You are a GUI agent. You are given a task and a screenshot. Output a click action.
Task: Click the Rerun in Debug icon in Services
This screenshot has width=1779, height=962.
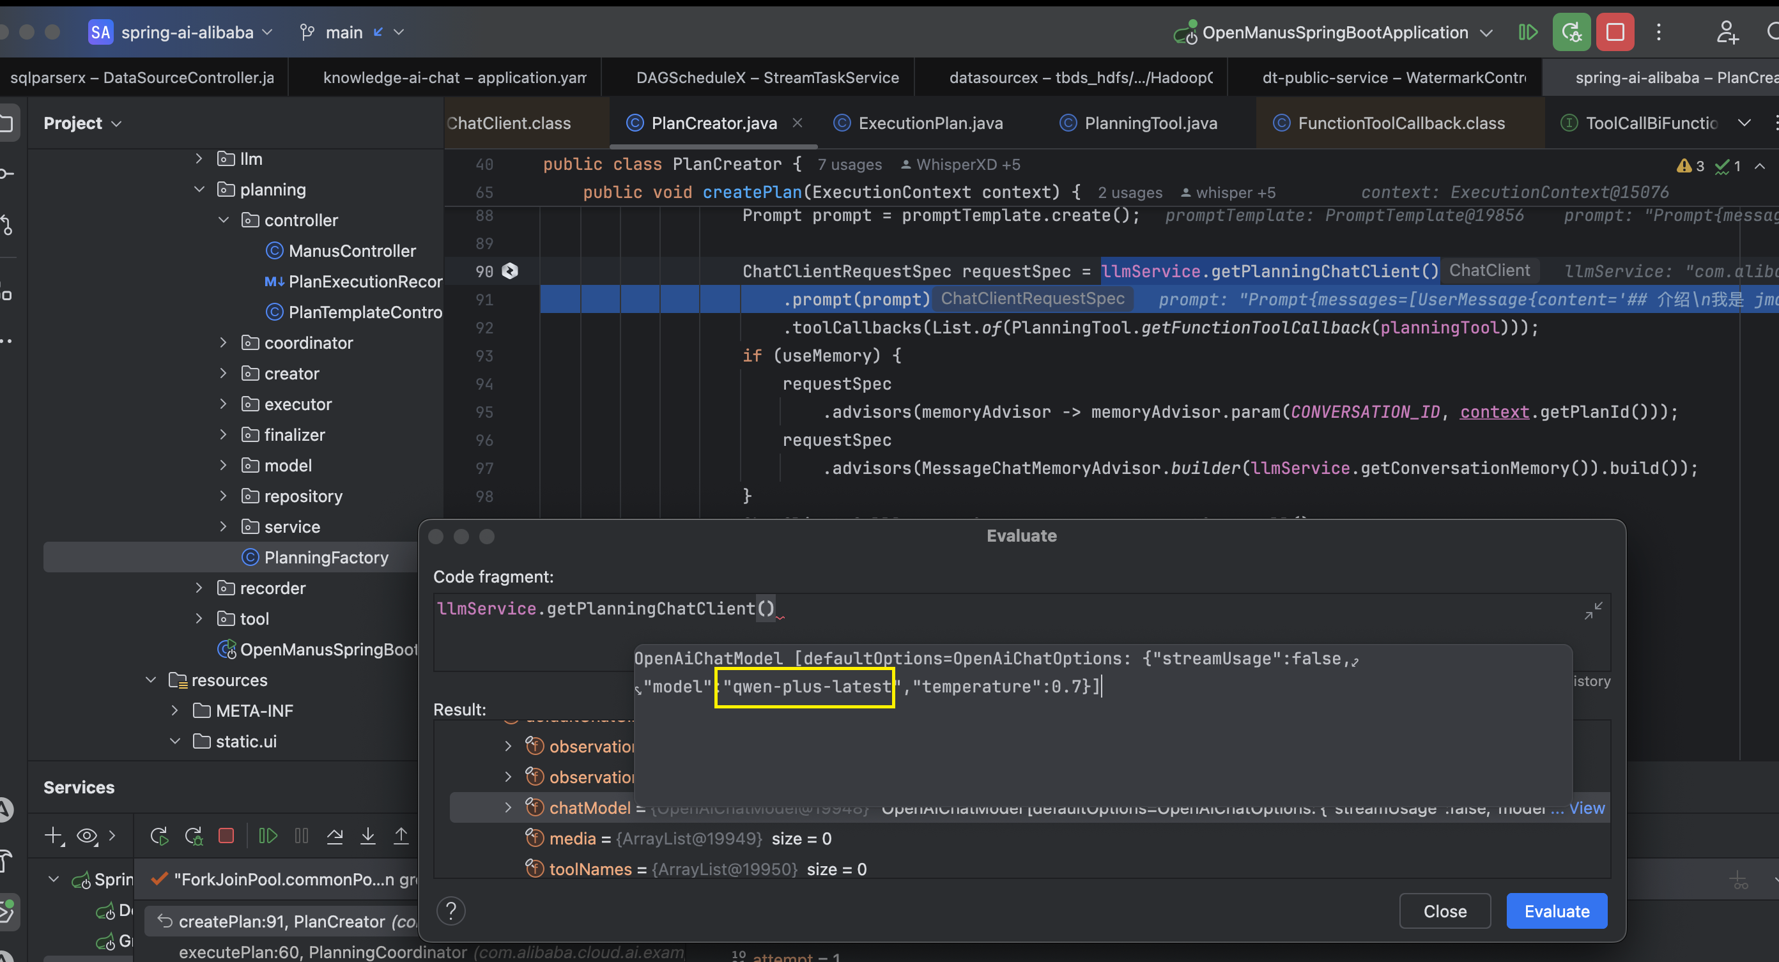click(x=194, y=836)
